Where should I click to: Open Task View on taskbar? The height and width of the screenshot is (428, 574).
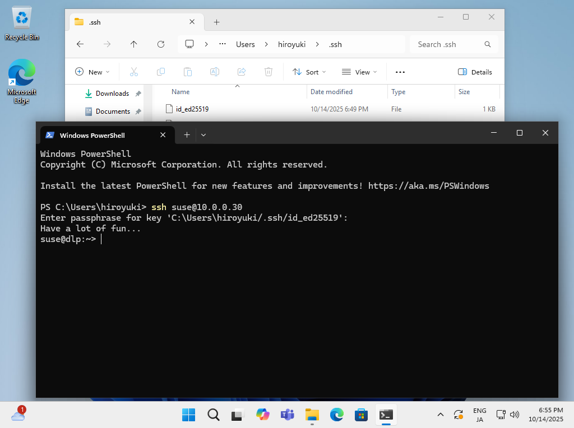coord(238,415)
